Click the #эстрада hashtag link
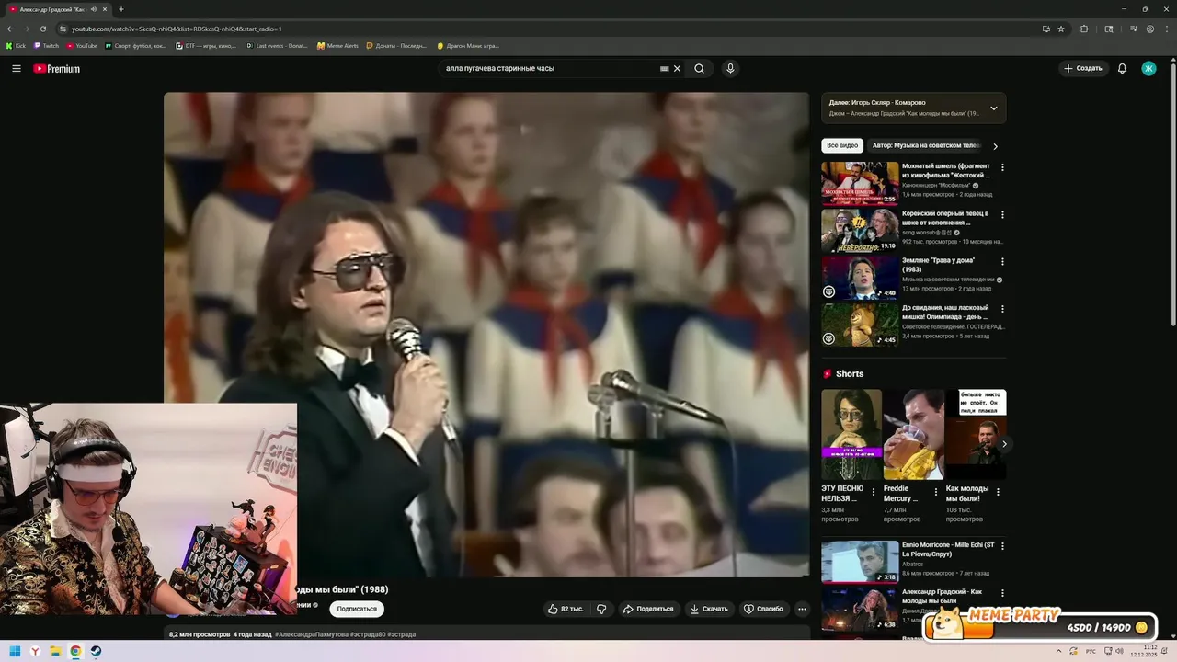The height and width of the screenshot is (662, 1177). 402,634
